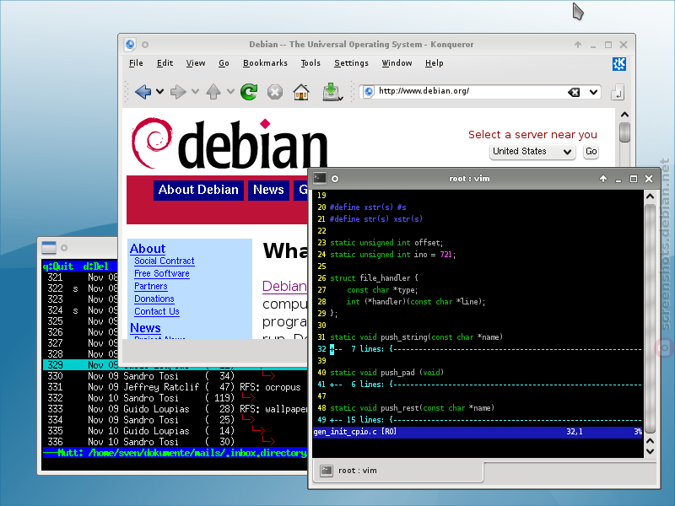The height and width of the screenshot is (506, 675).
Task: Open the up-arrow history dropdown
Action: pos(230,92)
